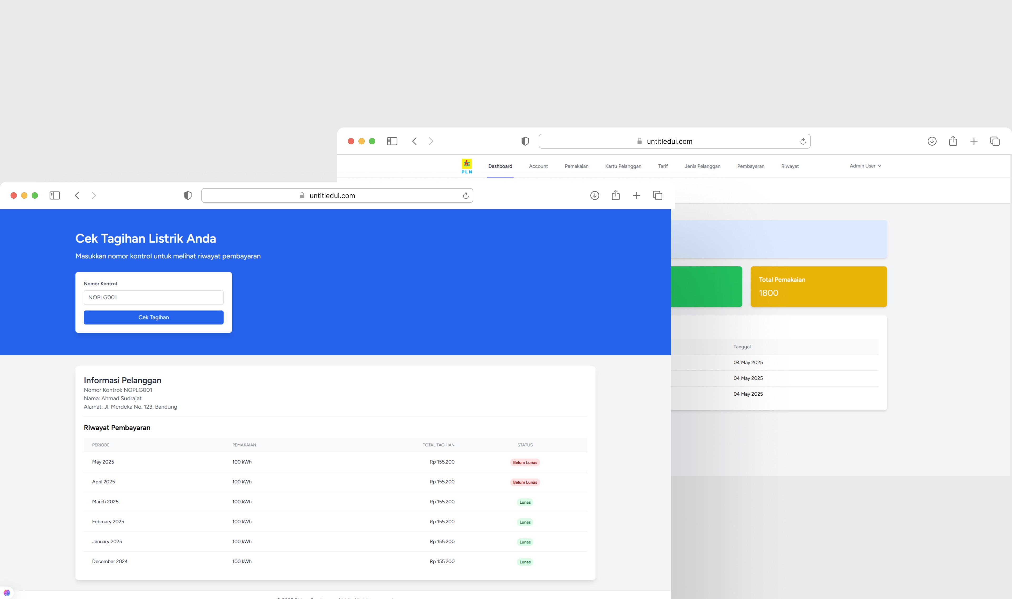The width and height of the screenshot is (1012, 599).
Task: Open the Pemakaian tab
Action: pyautogui.click(x=576, y=166)
